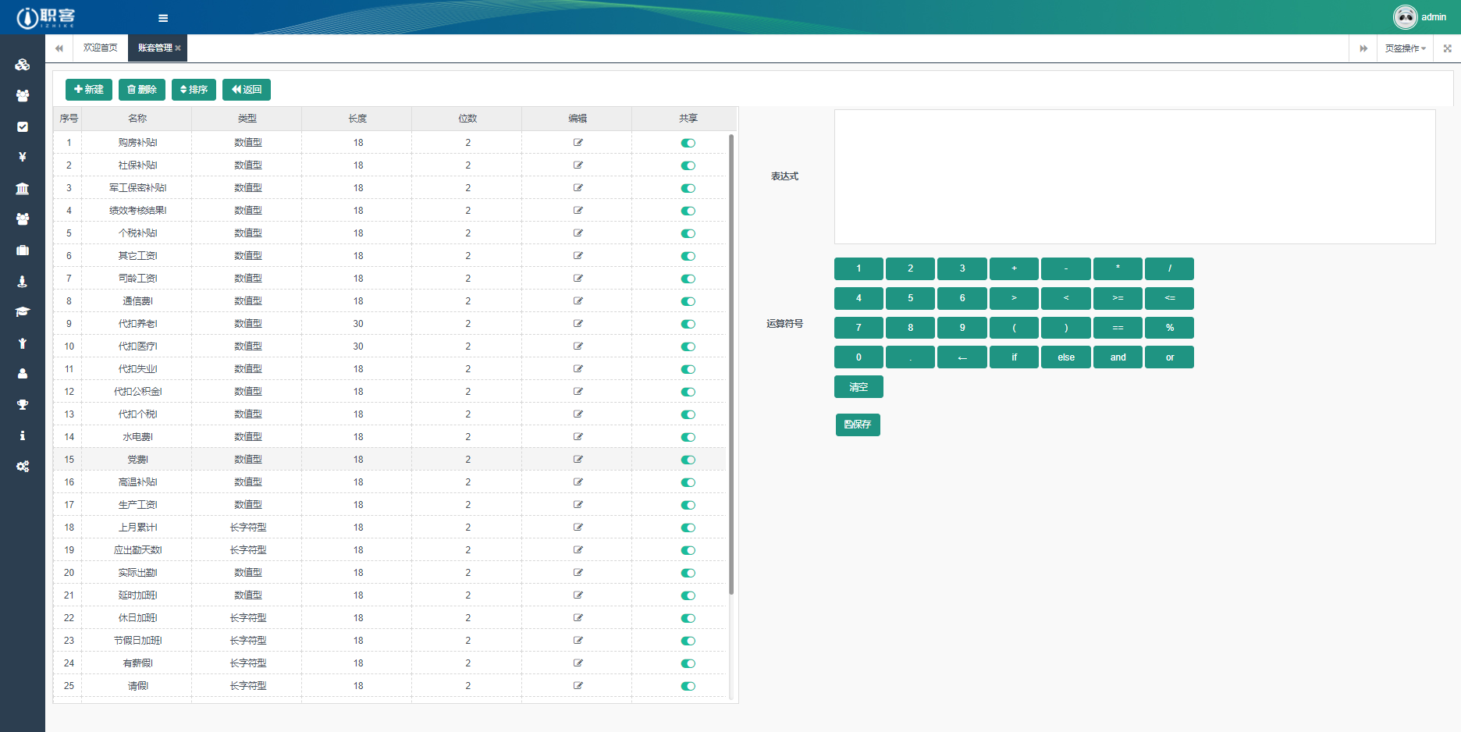Open the bank building sidebar icon
Image resolution: width=1461 pixels, height=732 pixels.
click(x=23, y=188)
